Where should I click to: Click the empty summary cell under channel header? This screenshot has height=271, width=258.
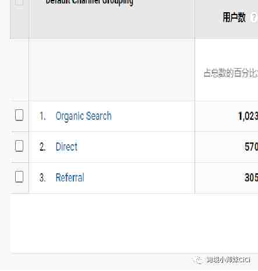[112, 70]
